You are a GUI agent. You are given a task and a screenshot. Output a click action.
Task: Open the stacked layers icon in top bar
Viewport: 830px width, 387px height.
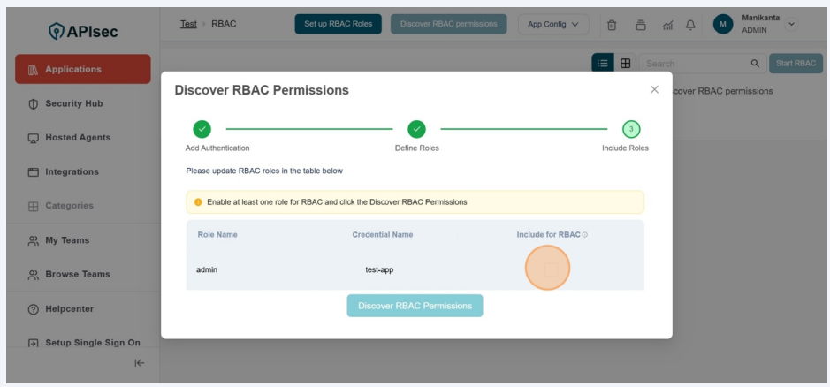tap(641, 24)
